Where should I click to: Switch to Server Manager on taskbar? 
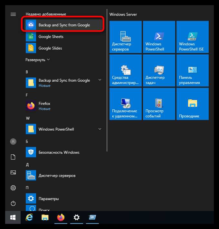point(92,217)
